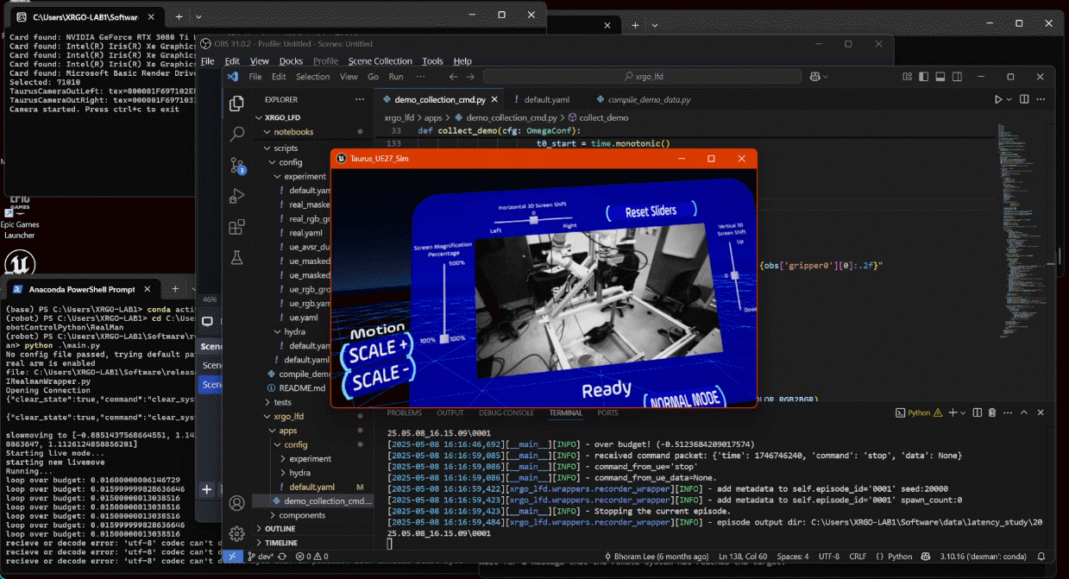Open the Source Control view in VS Code
The height and width of the screenshot is (579, 1069).
(236, 165)
